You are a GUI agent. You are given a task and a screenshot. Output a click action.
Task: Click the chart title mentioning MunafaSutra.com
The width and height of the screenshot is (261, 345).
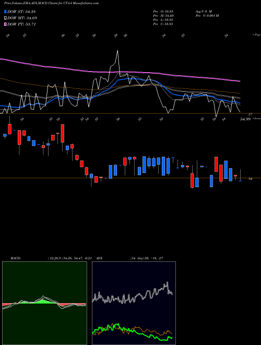51,3
